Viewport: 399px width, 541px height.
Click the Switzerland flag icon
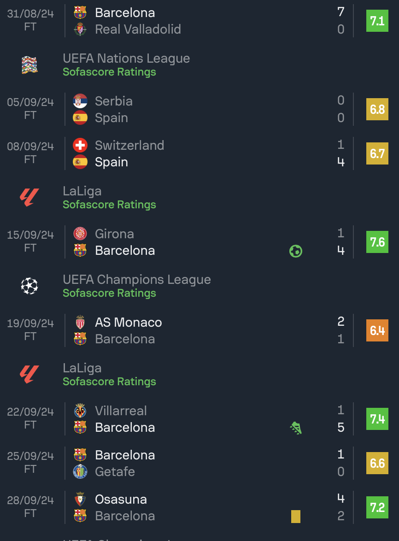(80, 145)
